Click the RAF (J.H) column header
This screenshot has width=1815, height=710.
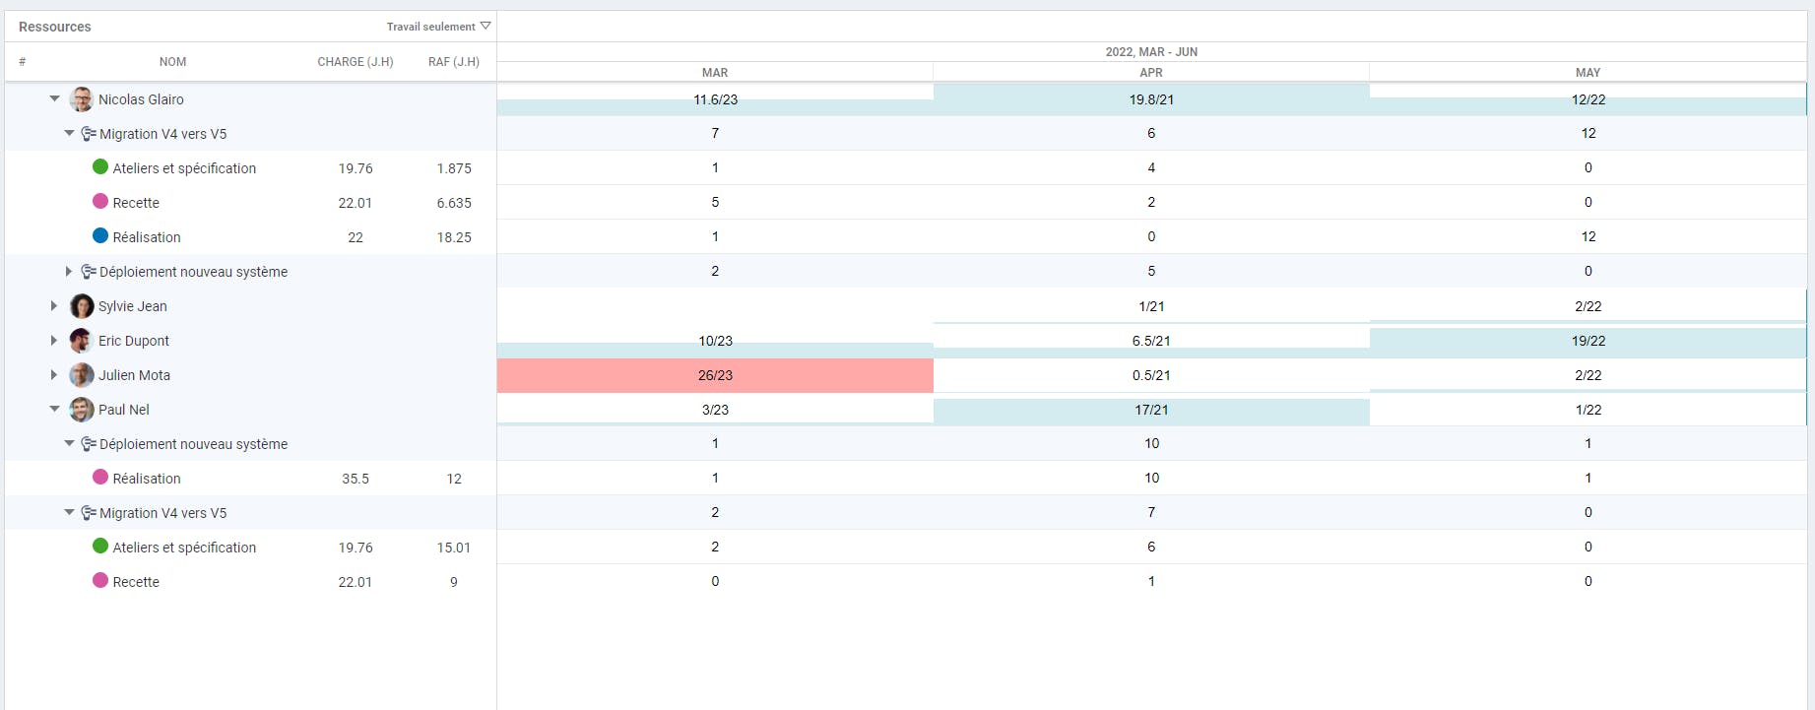tap(454, 62)
